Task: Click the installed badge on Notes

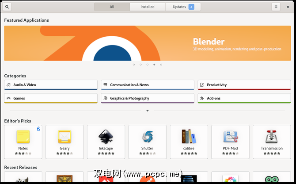Action: click(38, 129)
